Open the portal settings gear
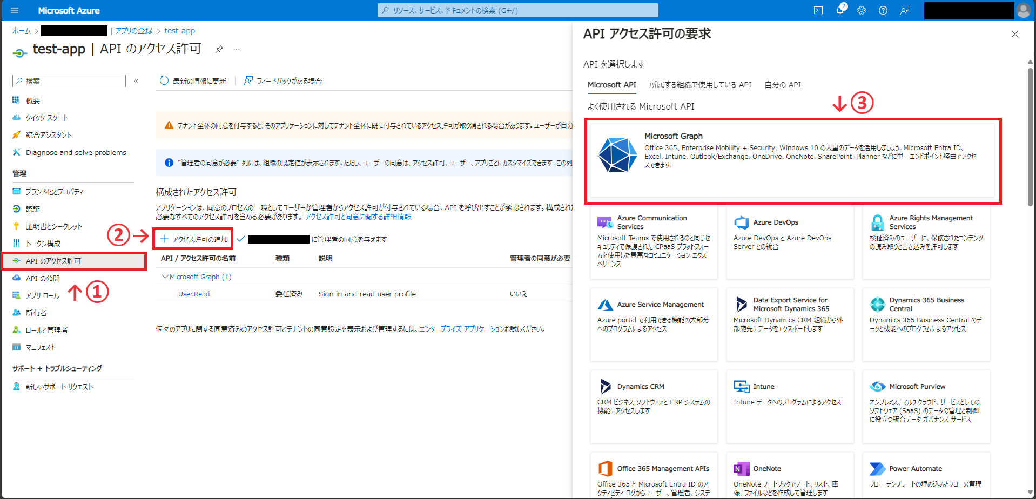The height and width of the screenshot is (499, 1036). (862, 10)
